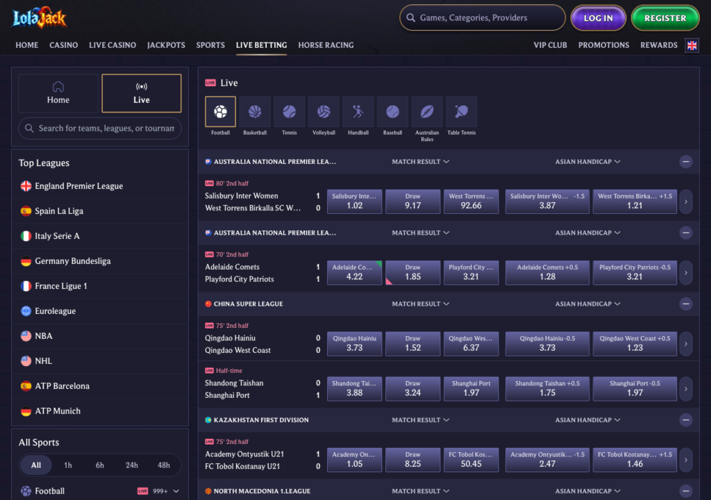This screenshot has width=711, height=500.
Task: Click the Register button
Action: tap(664, 18)
